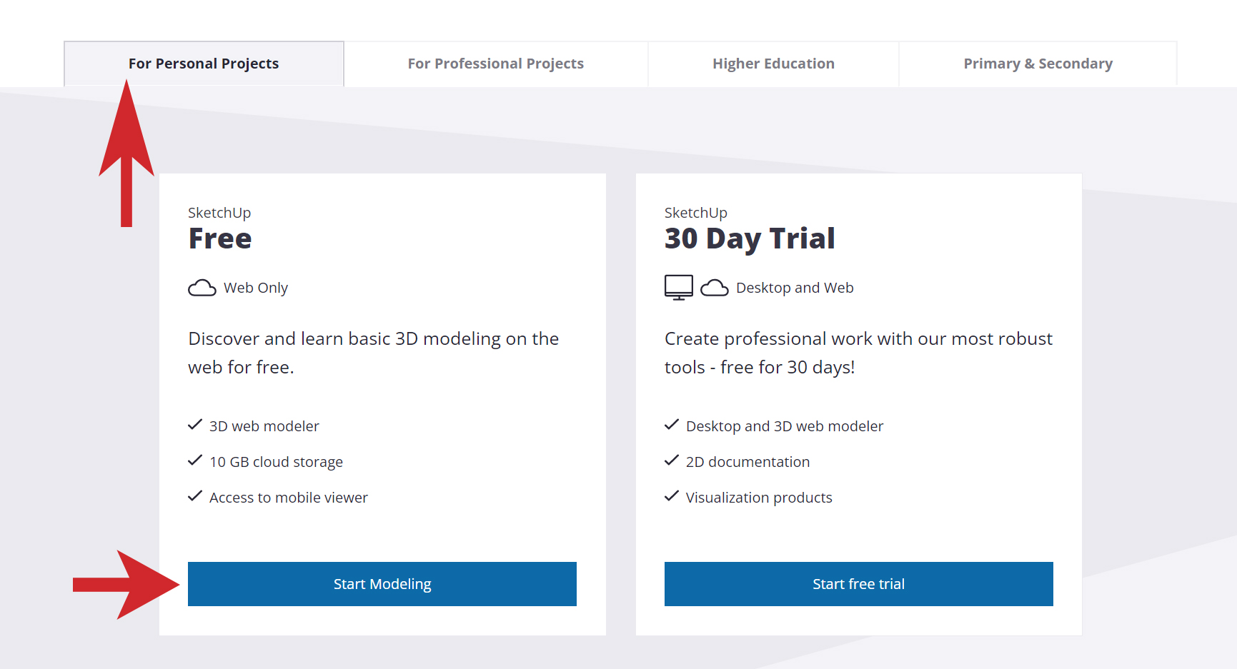This screenshot has width=1237, height=669.
Task: Open the Higher Education tab
Action: tap(773, 64)
